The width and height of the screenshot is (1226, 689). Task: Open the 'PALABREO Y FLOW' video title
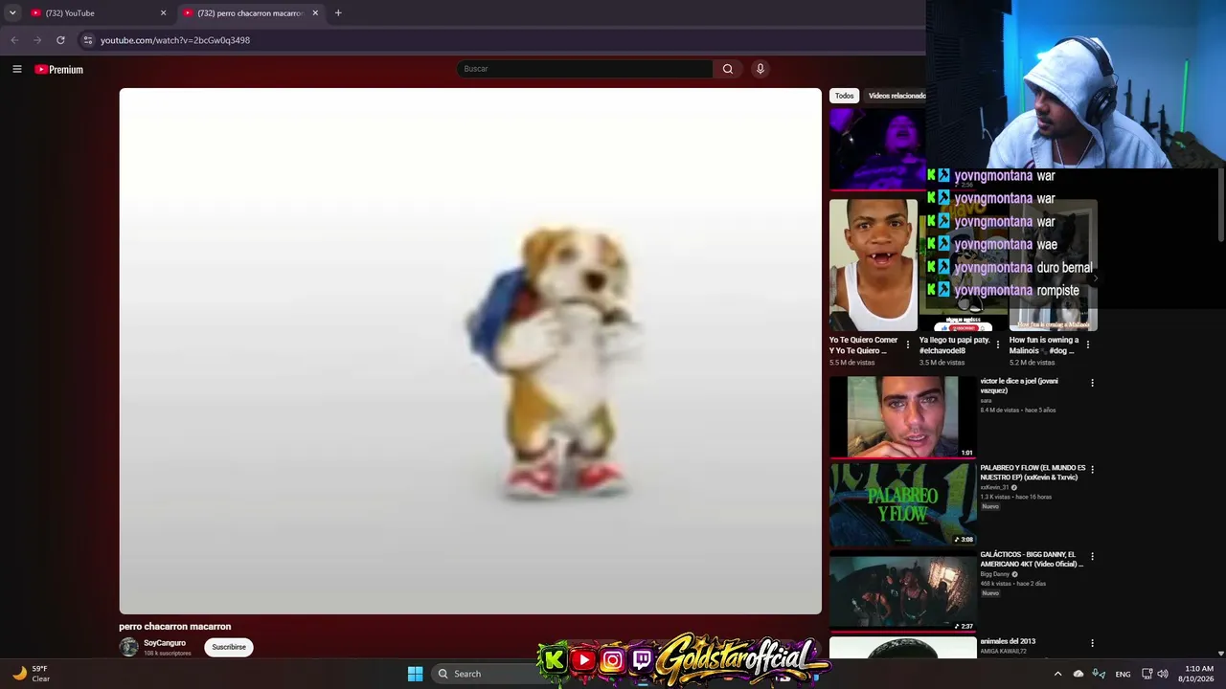pos(1033,473)
